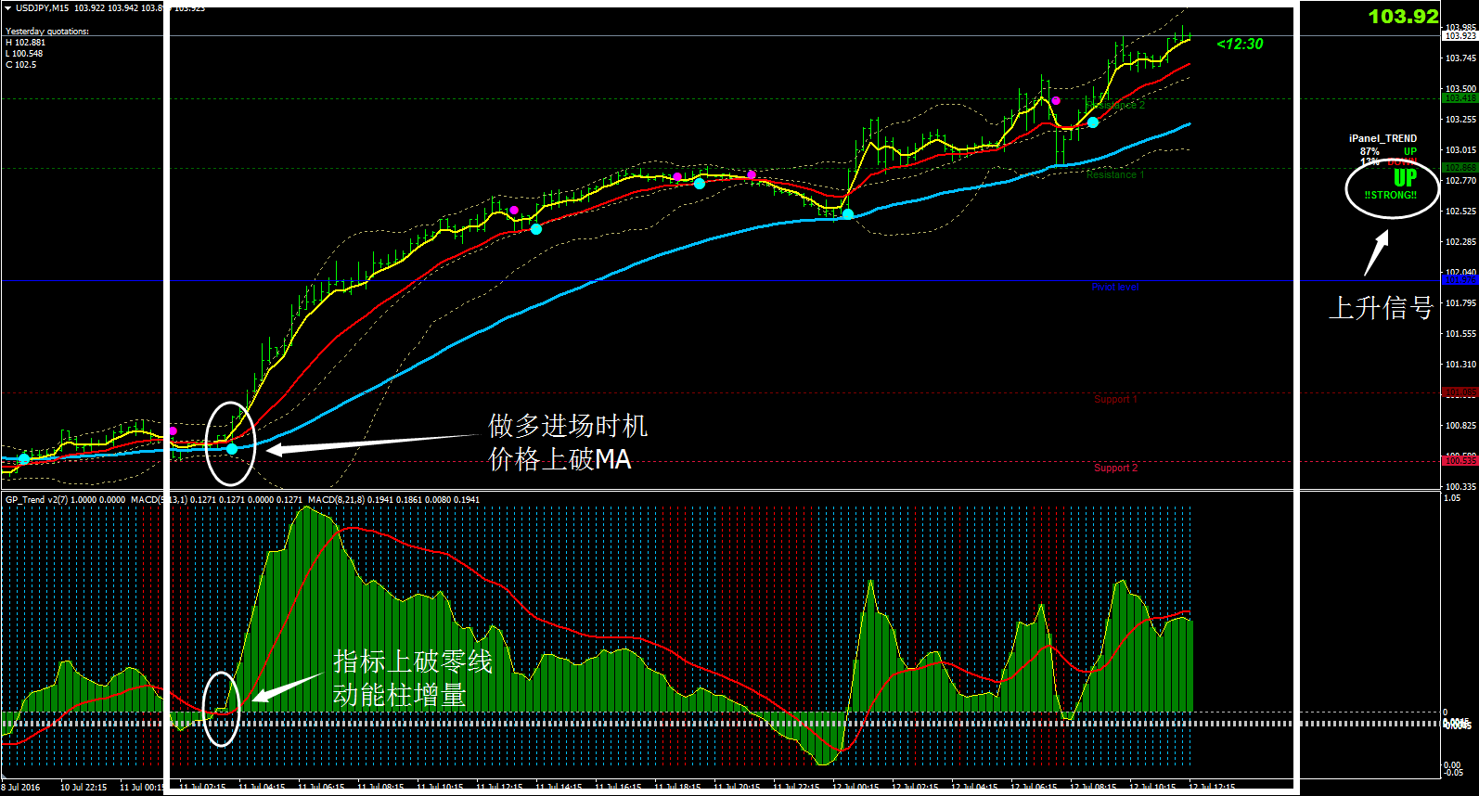Select the GP_Trend v2(7) indicator label
This screenshot has width=1479, height=796.
38,500
